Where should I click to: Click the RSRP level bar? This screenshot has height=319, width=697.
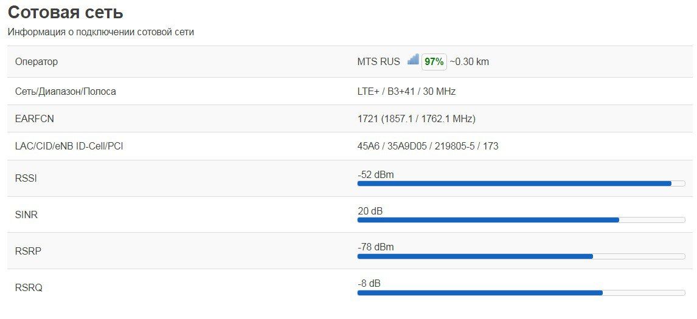(521, 256)
